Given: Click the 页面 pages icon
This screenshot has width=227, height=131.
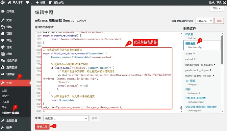Looking at the screenshot, I should [x=3, y=34].
